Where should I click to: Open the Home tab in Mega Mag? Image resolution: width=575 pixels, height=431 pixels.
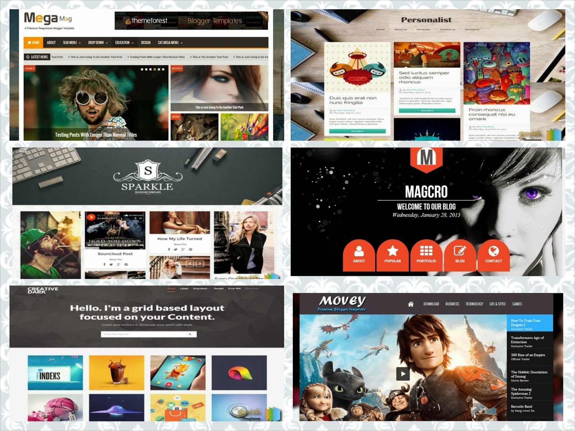click(x=33, y=42)
